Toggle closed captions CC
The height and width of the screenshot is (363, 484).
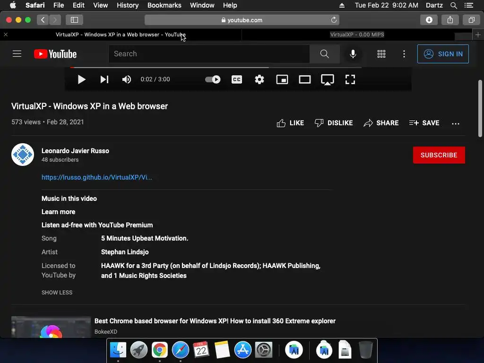[x=237, y=79]
